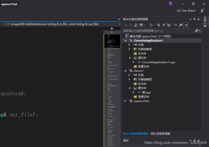Click the Solution Explorer search field
This screenshot has width=209, height=147.
coord(158,31)
